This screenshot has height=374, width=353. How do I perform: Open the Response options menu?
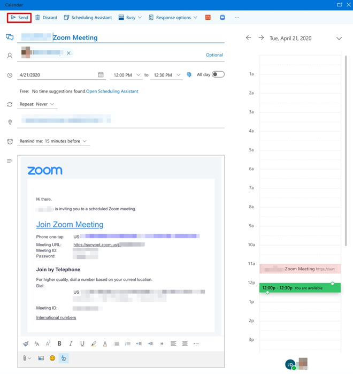[173, 18]
